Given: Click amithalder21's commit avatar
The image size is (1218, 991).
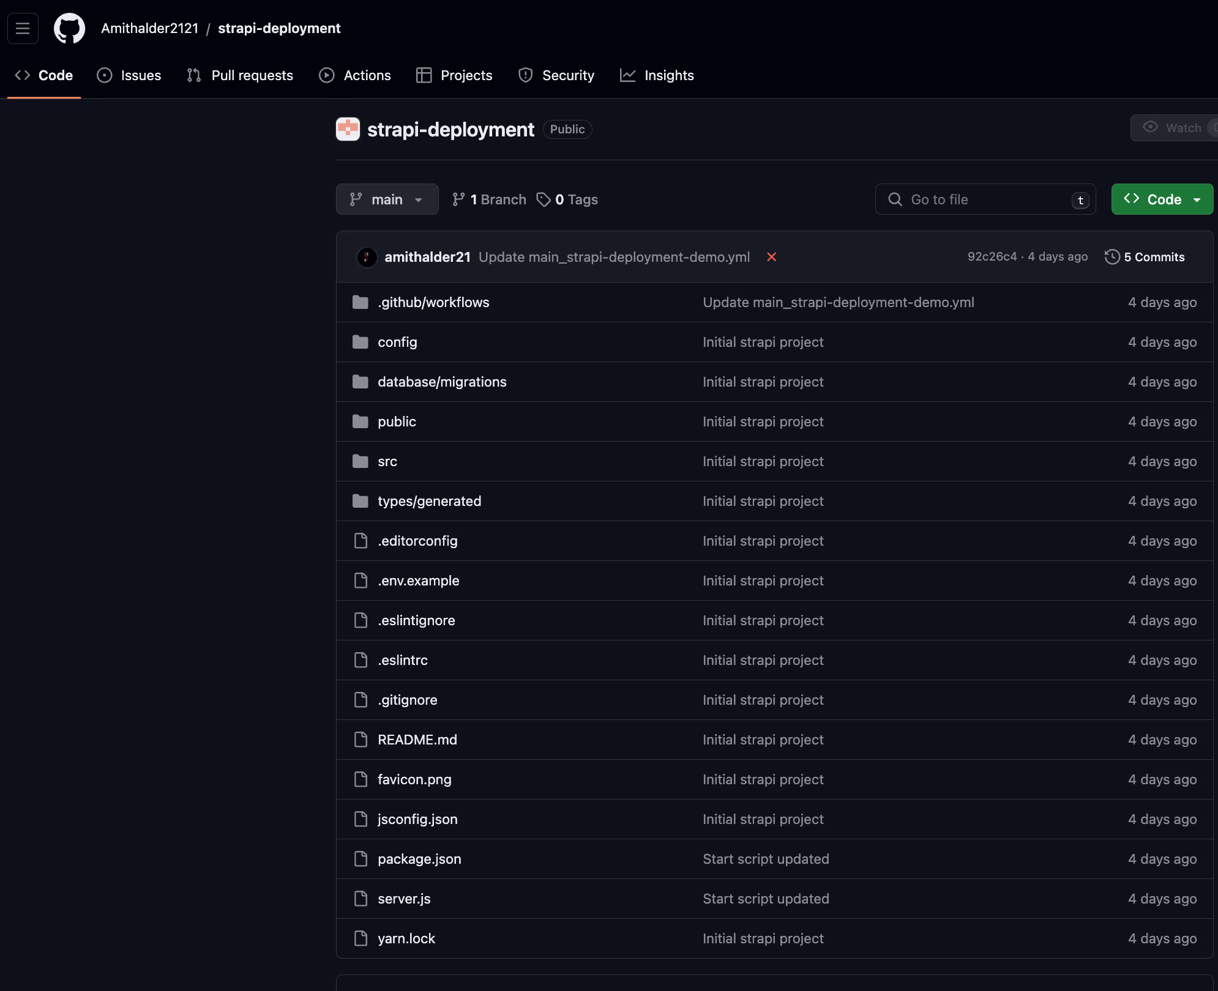Looking at the screenshot, I should pyautogui.click(x=367, y=257).
